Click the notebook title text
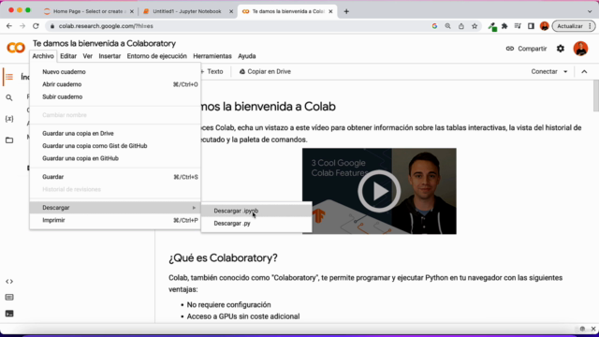 [104, 43]
